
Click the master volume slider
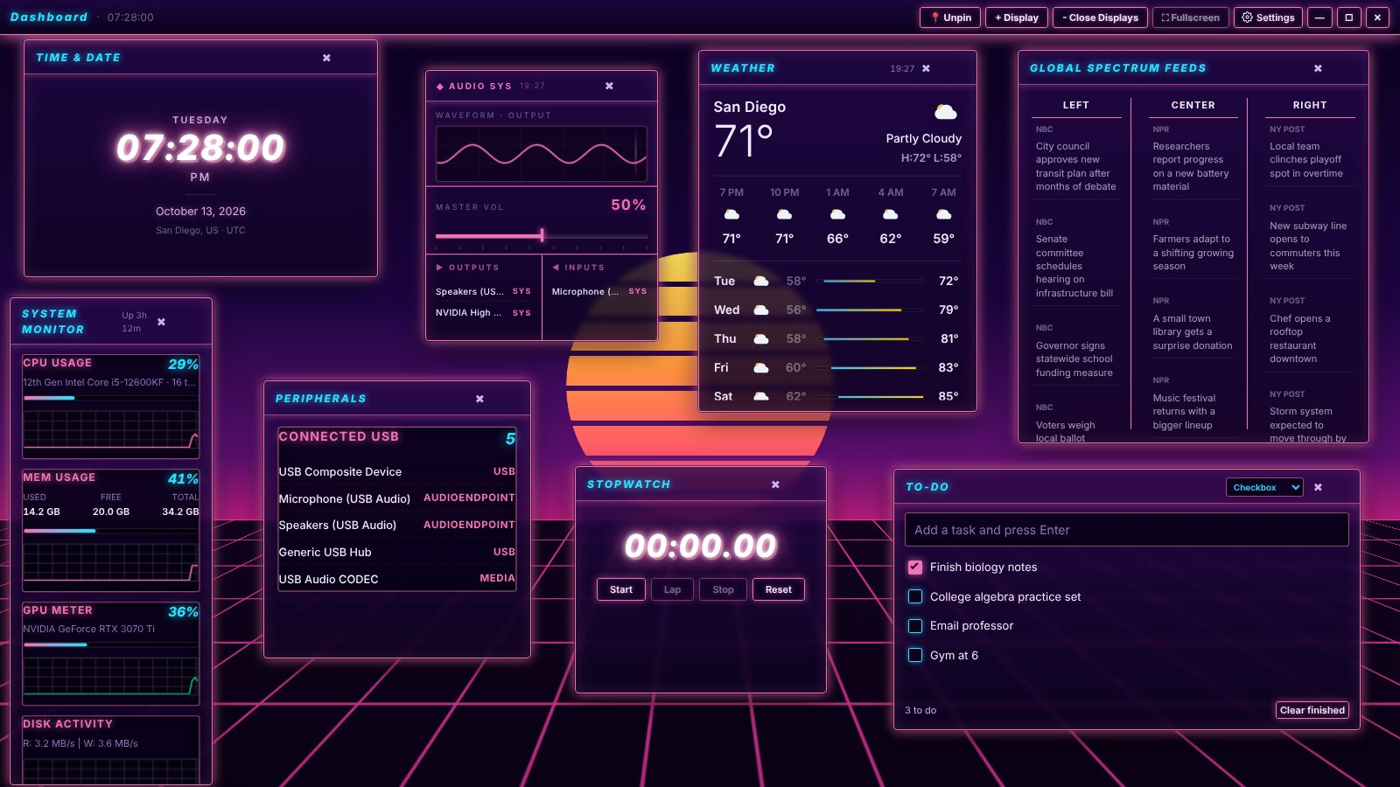pos(542,235)
